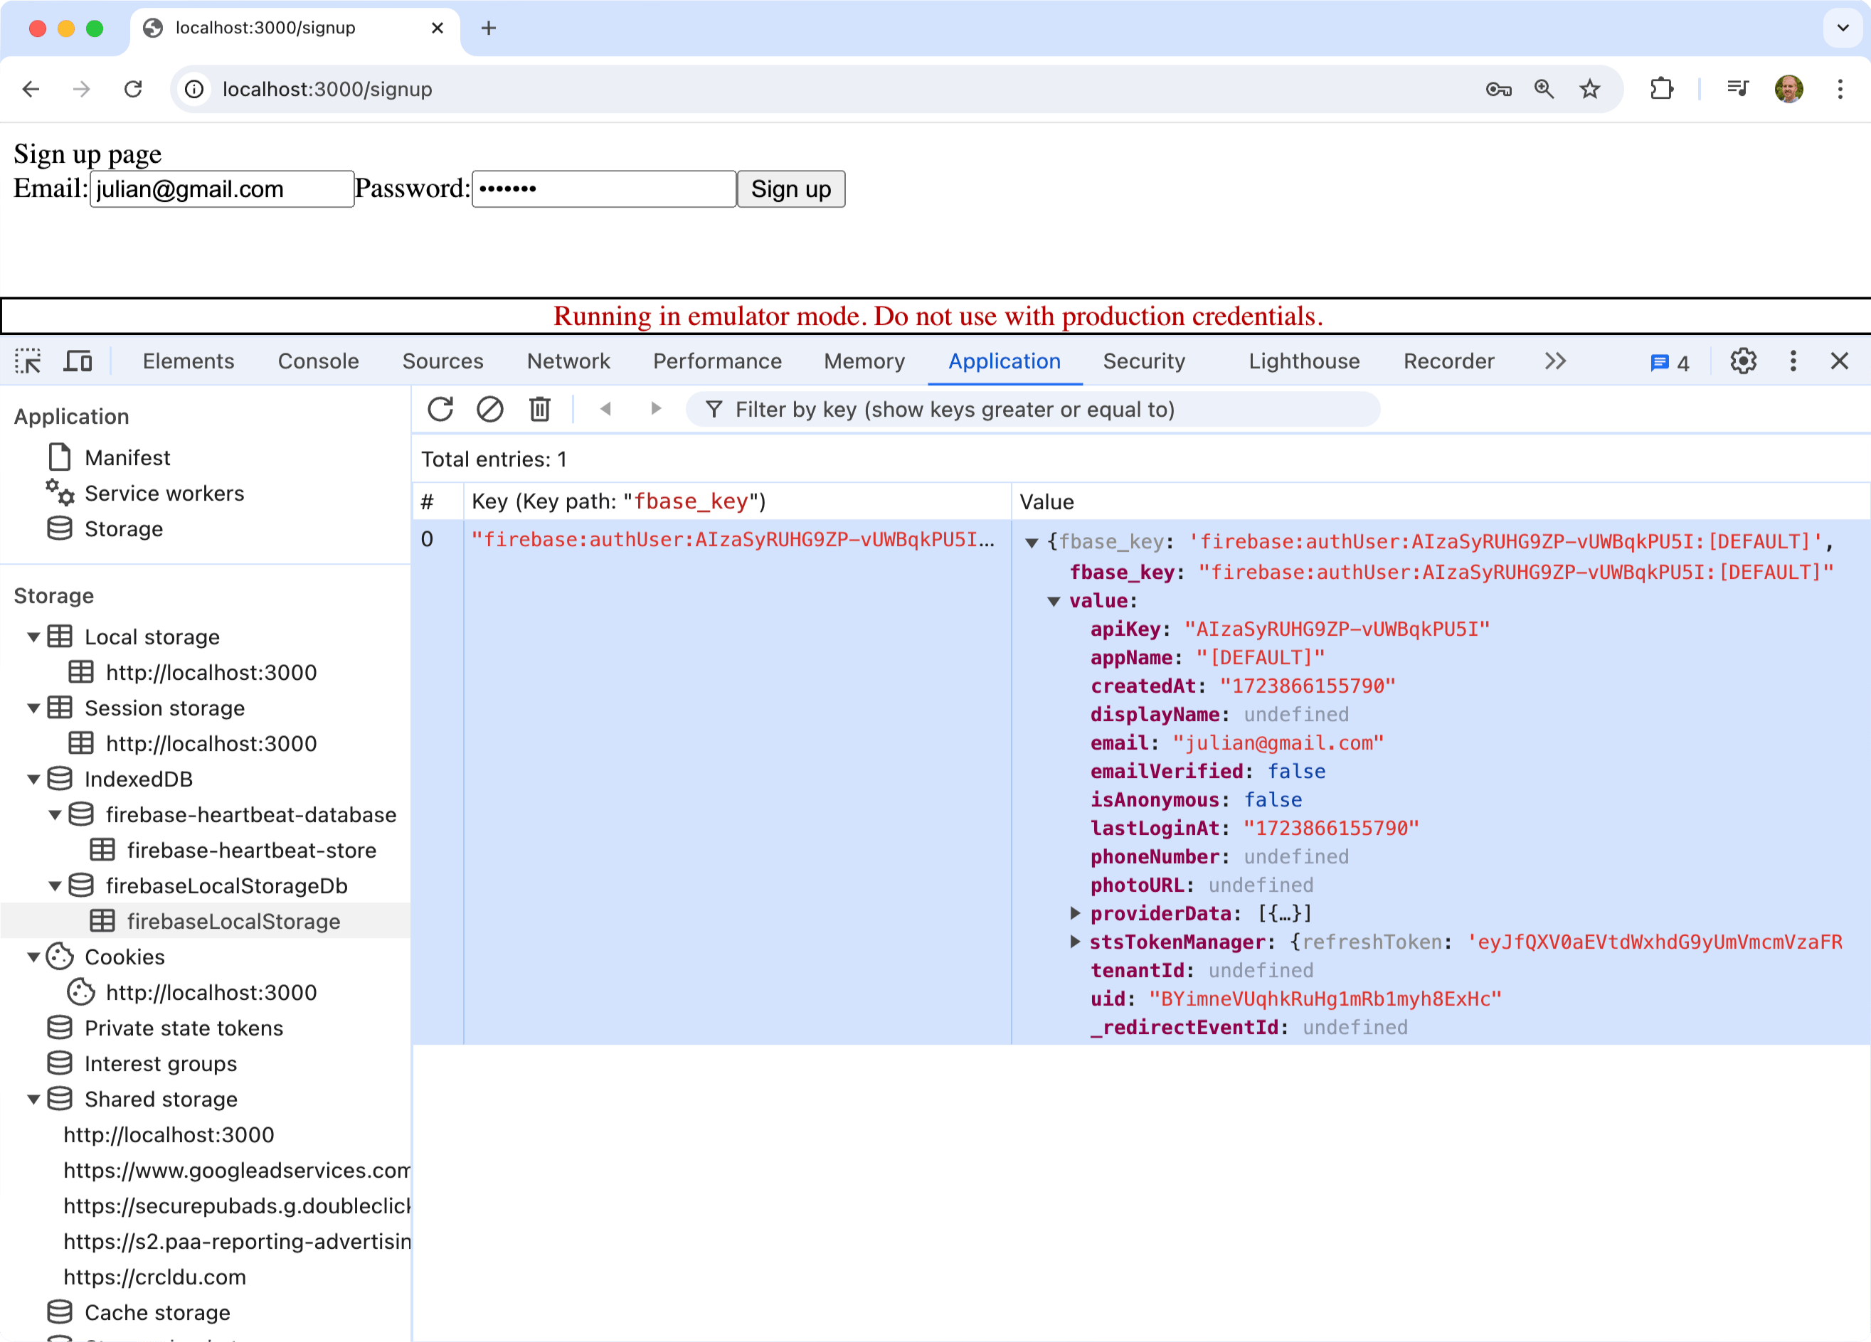Select the firebaseLocalStorage tree item

point(233,921)
